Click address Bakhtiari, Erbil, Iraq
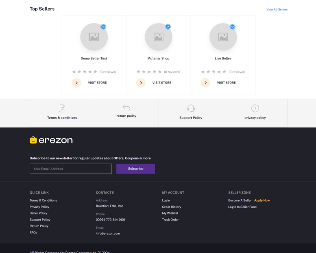The image size is (316, 253). (x=110, y=206)
